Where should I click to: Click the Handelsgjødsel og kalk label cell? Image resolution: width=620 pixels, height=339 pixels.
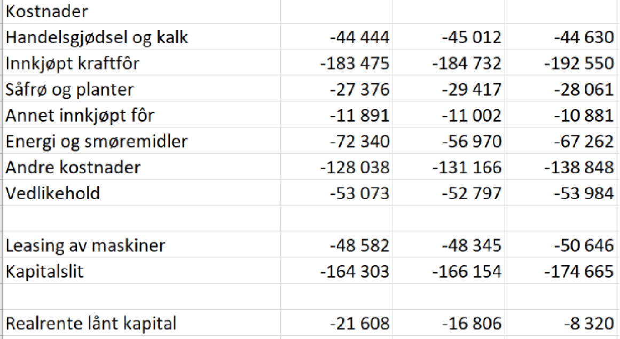click(x=97, y=37)
